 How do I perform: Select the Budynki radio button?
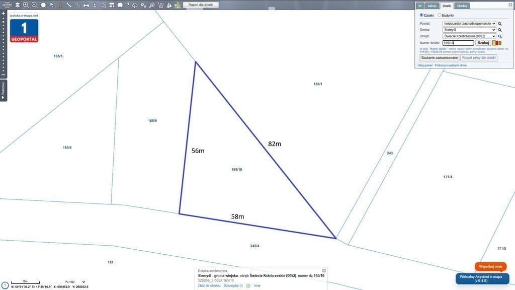440,15
